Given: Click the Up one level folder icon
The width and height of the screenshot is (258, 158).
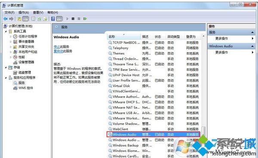Looking at the screenshot, I should point(19,19).
